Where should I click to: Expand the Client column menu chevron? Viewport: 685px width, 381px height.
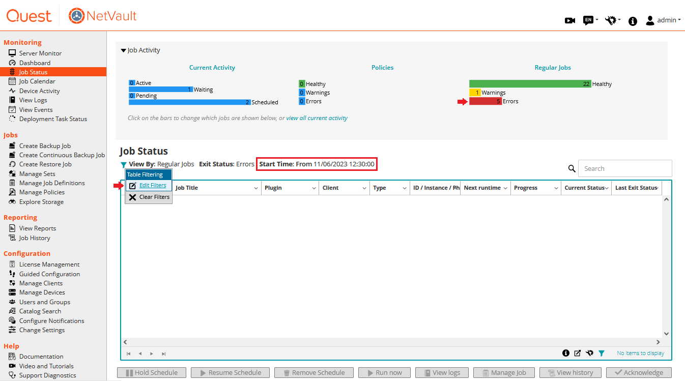[x=364, y=188]
